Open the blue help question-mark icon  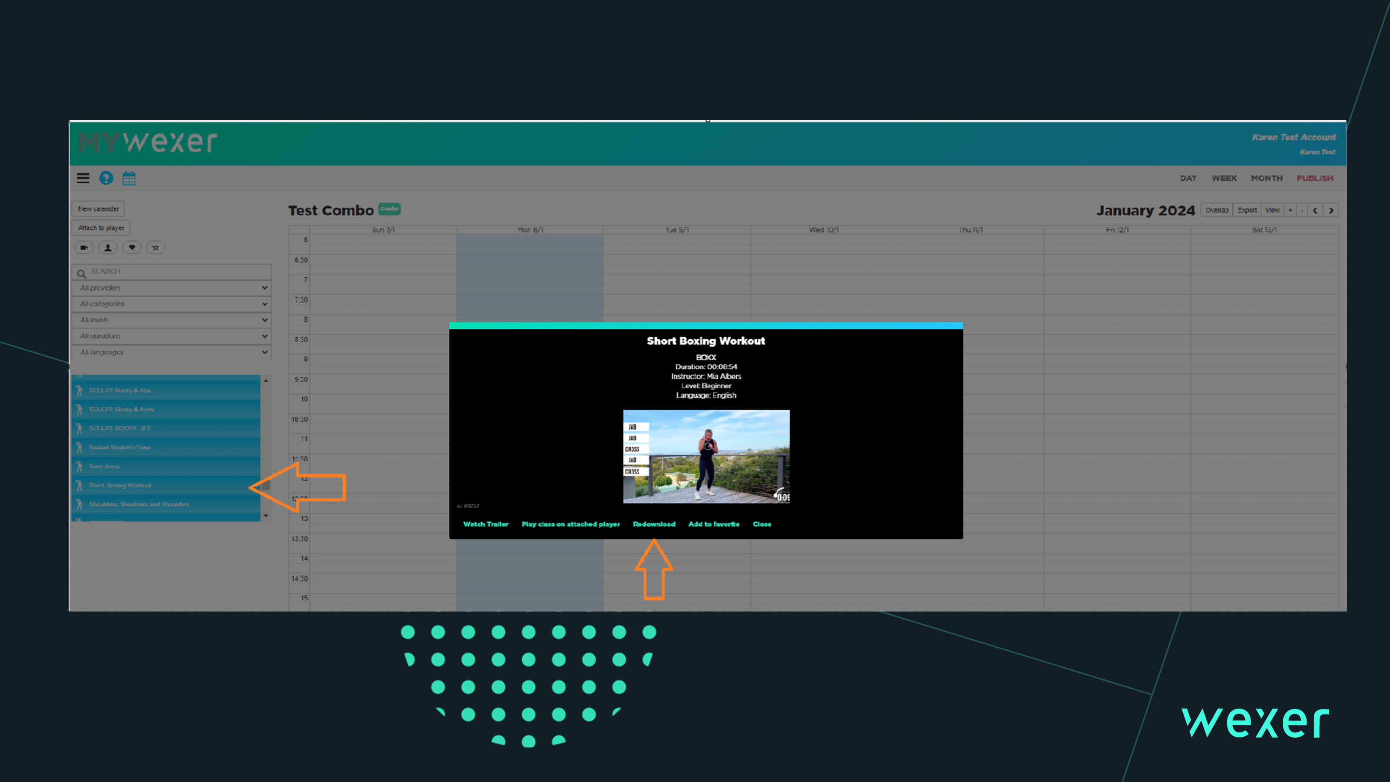(106, 178)
